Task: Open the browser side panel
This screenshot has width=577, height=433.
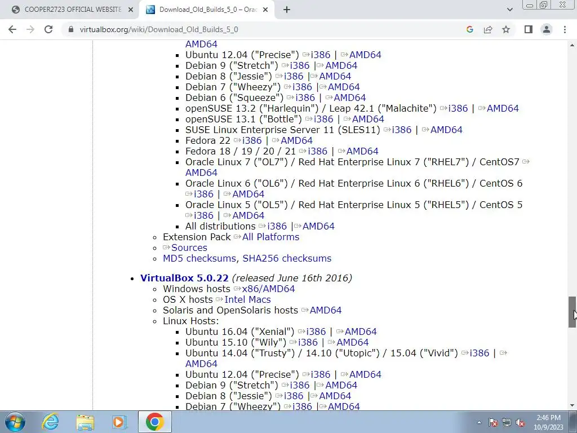Action: coord(529,29)
